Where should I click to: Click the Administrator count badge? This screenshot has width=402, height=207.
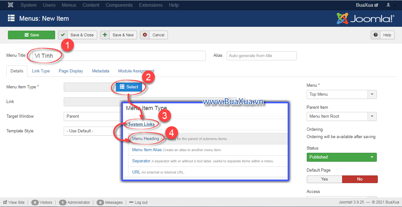[63, 203]
